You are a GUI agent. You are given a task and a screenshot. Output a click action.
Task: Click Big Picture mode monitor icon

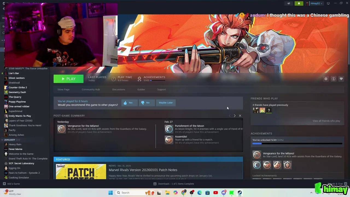point(328,3)
